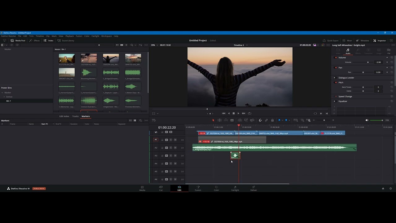
Task: Stop playback in the viewer
Action: click(234, 113)
